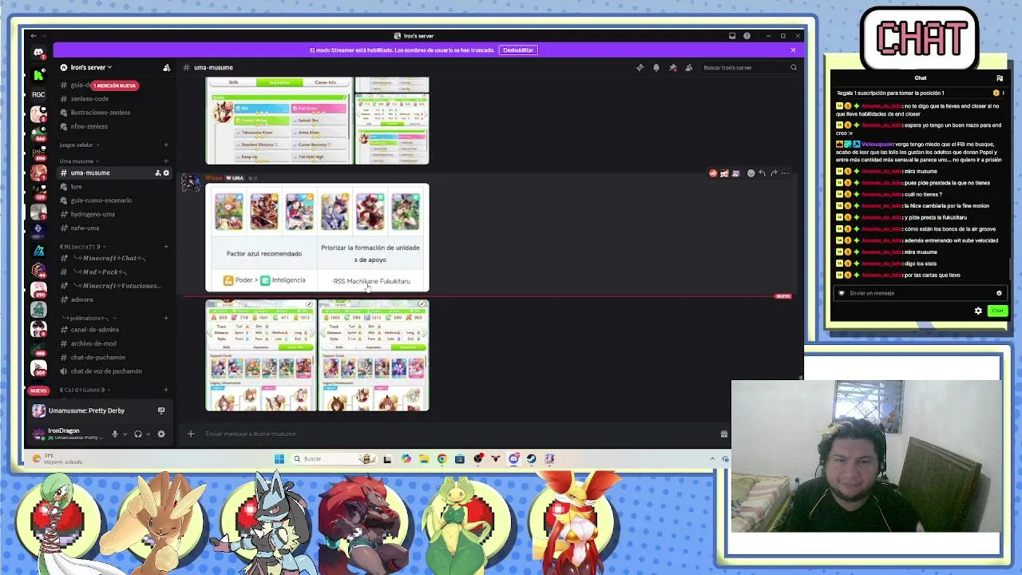The width and height of the screenshot is (1022, 575).
Task: Open the RGC server in the sidebar
Action: 38,94
